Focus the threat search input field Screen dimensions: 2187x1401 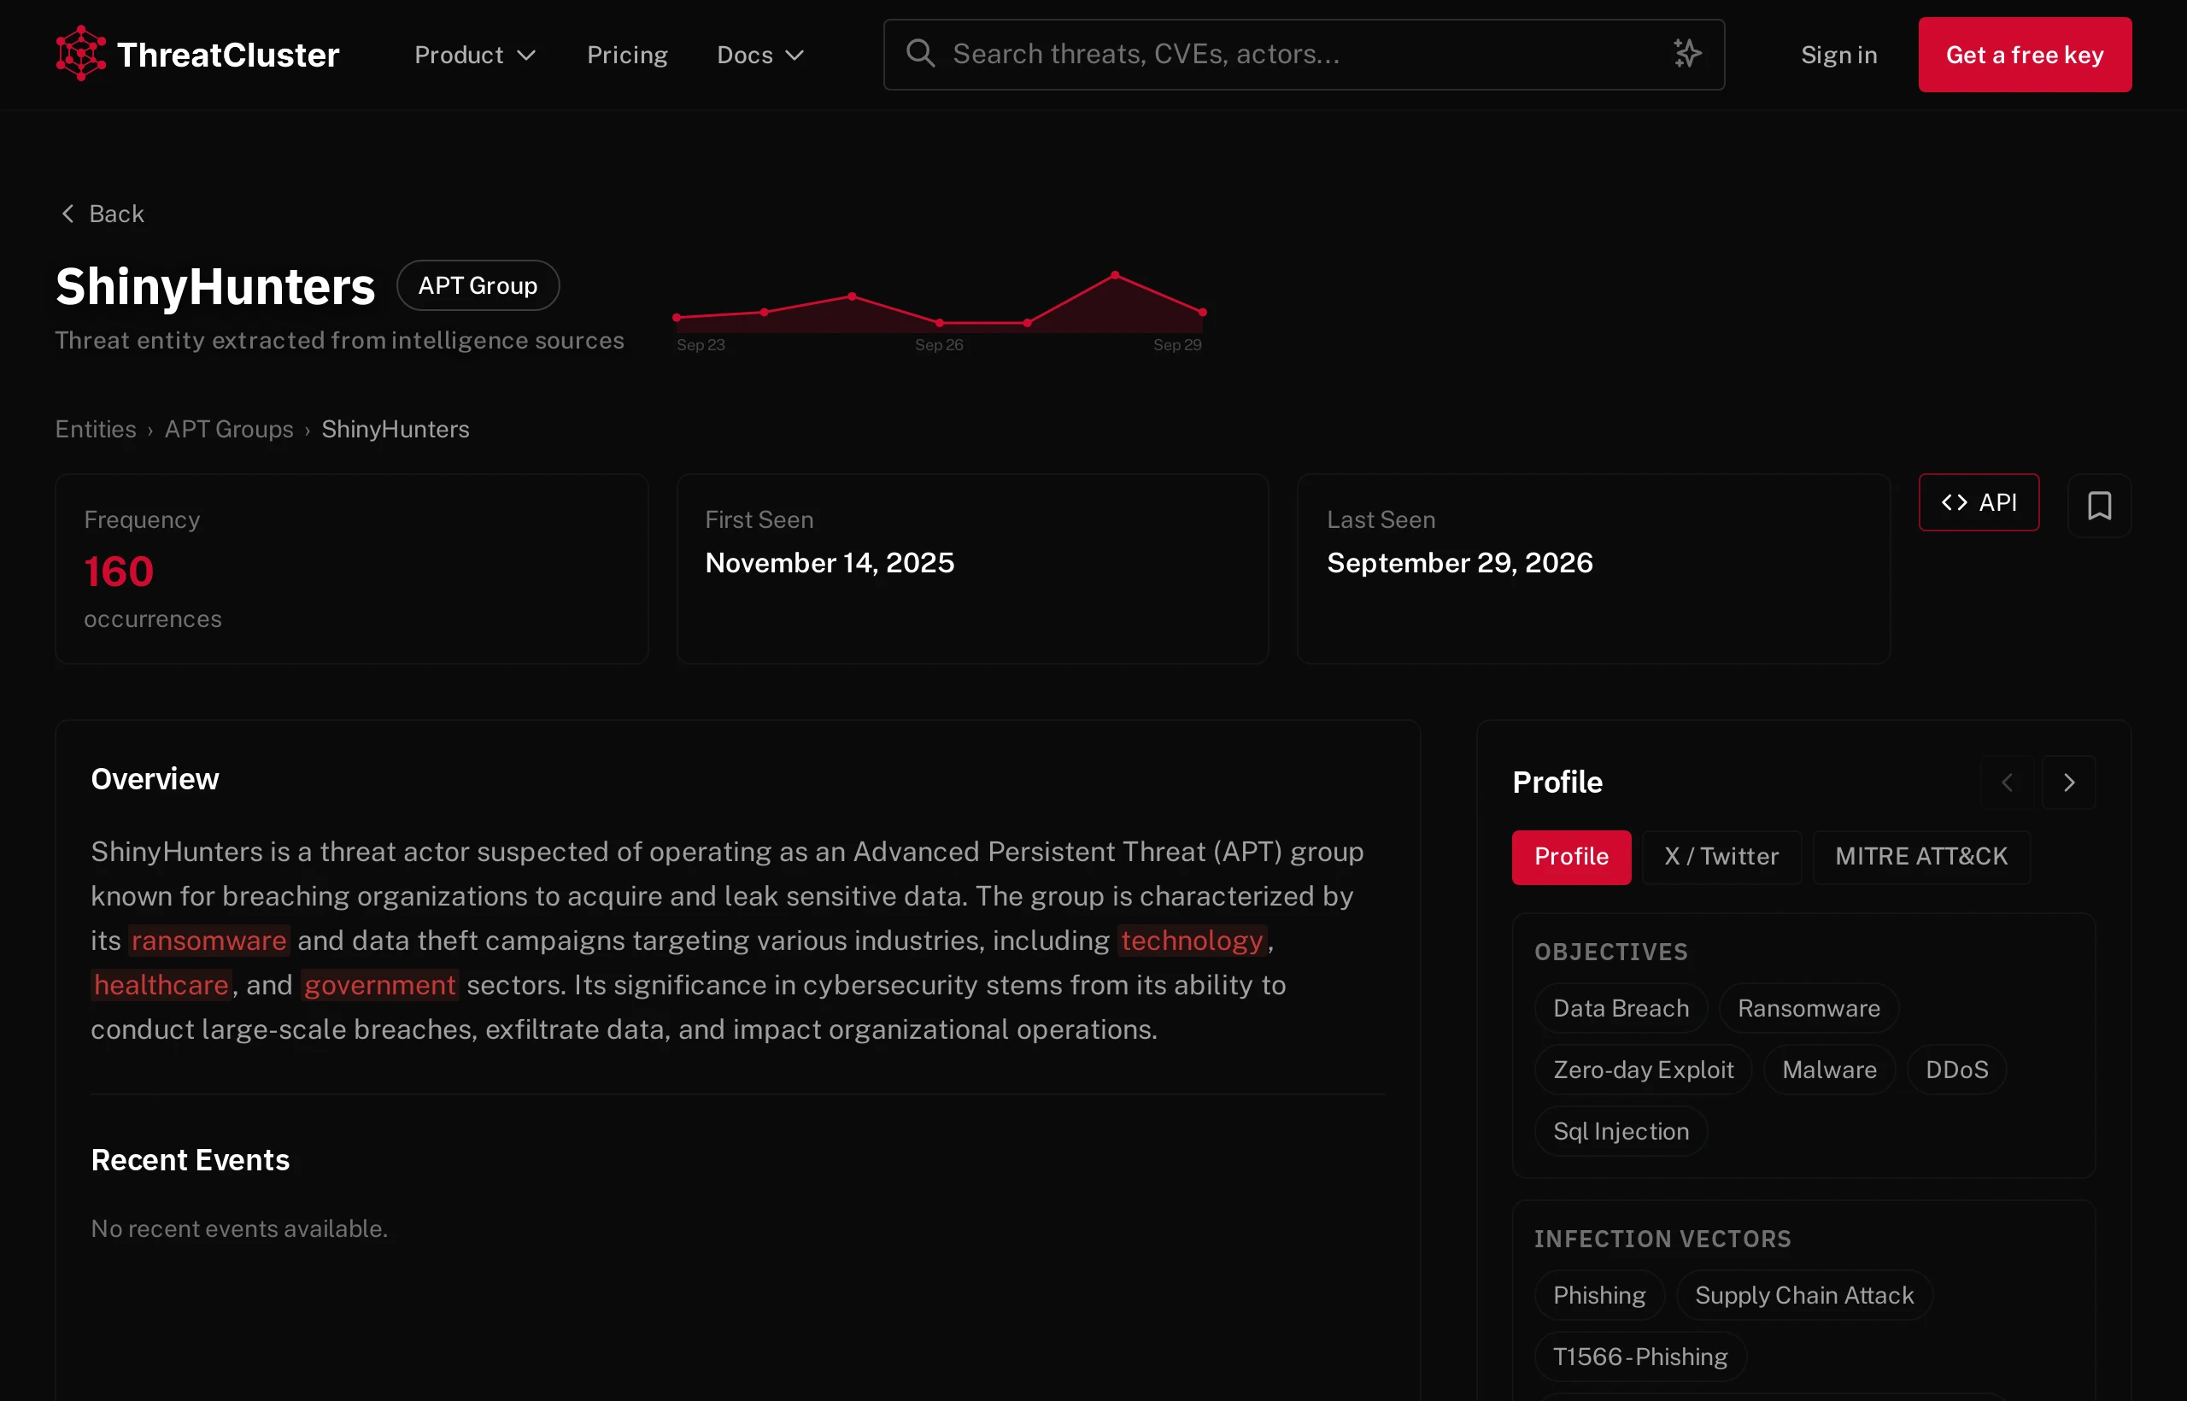pos(1304,55)
